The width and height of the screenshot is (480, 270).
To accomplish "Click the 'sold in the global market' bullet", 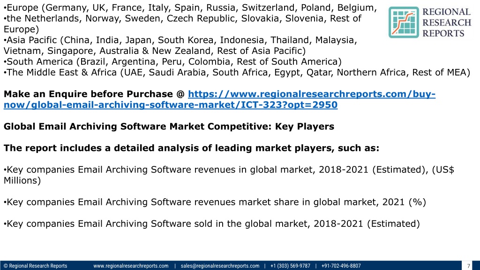I will pos(212,224).
